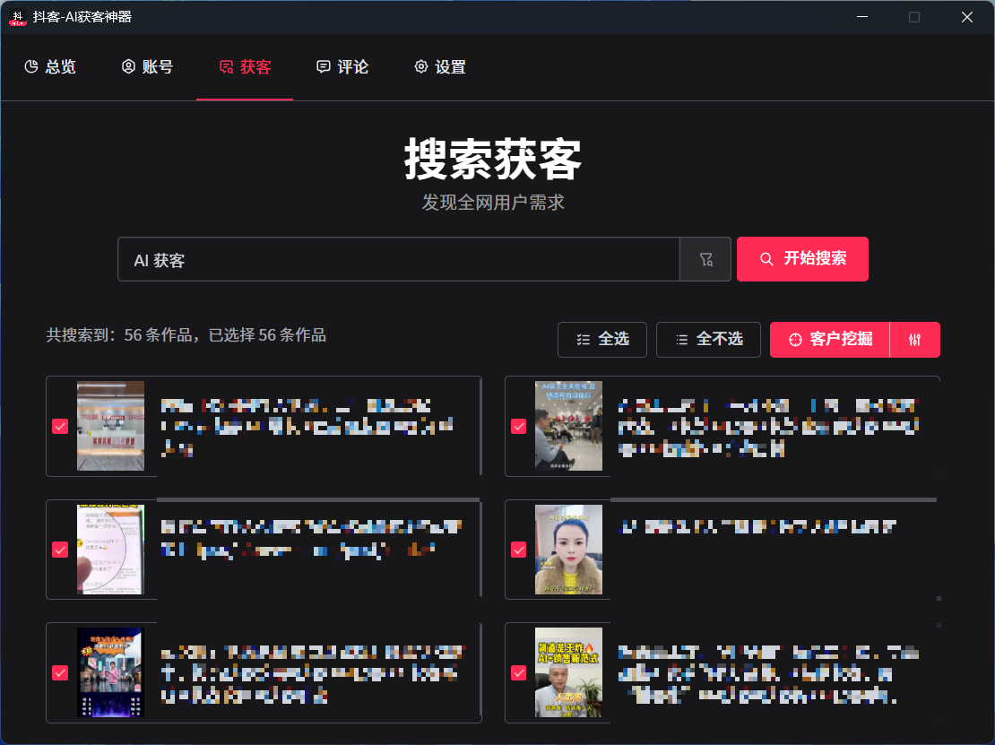Screen dimensions: 995x745
Task: Uncheck the top-right result's red checkbox
Action: tap(518, 426)
